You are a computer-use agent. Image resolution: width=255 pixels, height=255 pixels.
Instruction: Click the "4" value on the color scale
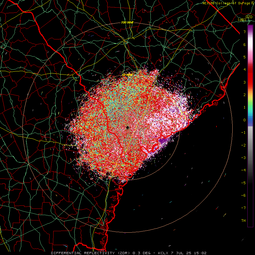[245, 70]
